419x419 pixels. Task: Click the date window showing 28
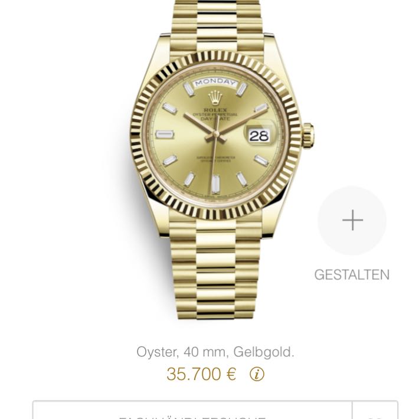pos(258,136)
